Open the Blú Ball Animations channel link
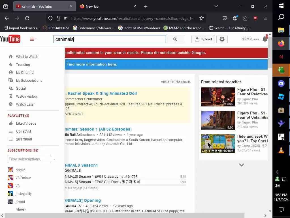Viewport: 290px width, 218px height. [x=80, y=135]
